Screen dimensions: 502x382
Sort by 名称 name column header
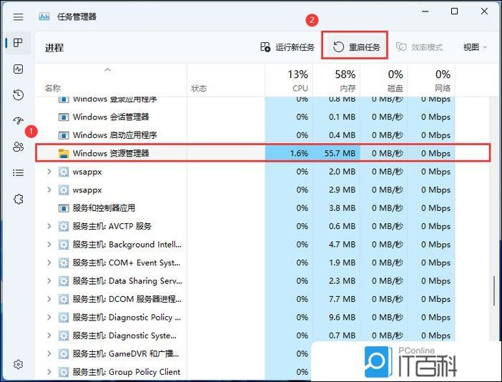coord(110,80)
